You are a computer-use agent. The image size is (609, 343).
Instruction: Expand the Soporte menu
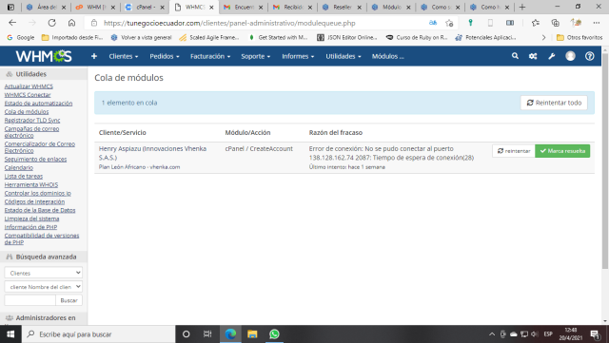(256, 56)
